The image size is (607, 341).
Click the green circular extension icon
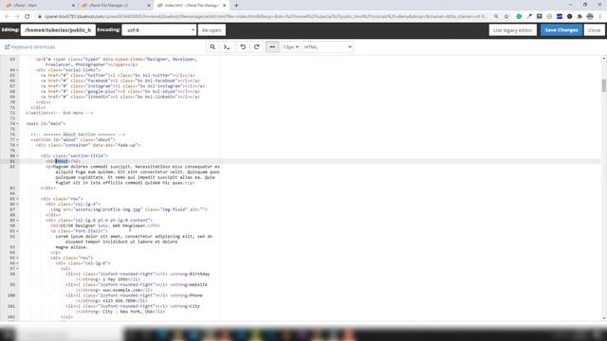519,16
